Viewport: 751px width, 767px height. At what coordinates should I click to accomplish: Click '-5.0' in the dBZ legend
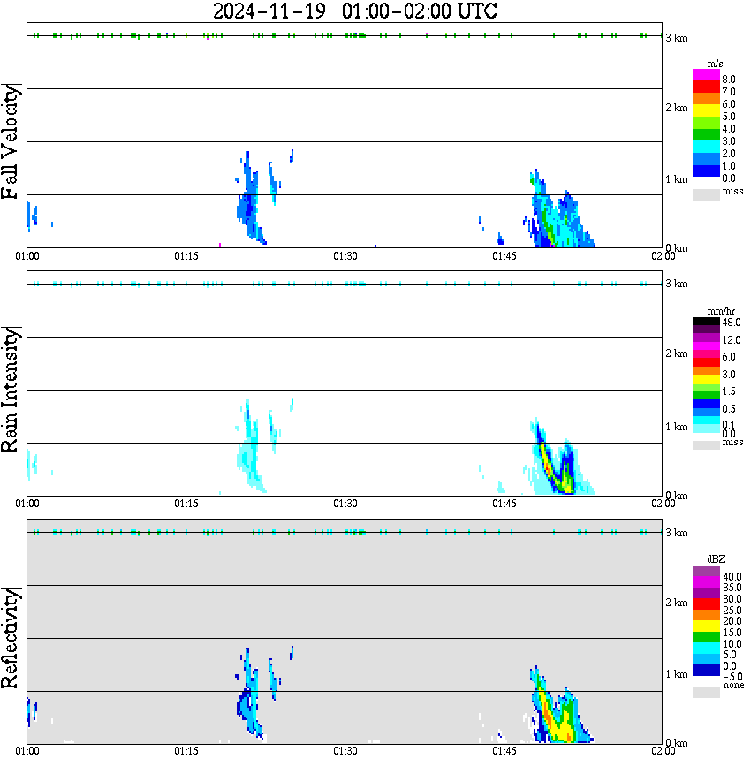click(732, 677)
